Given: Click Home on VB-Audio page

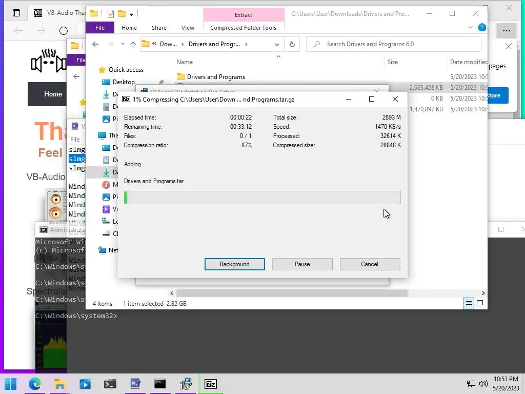Looking at the screenshot, I should coord(53,94).
